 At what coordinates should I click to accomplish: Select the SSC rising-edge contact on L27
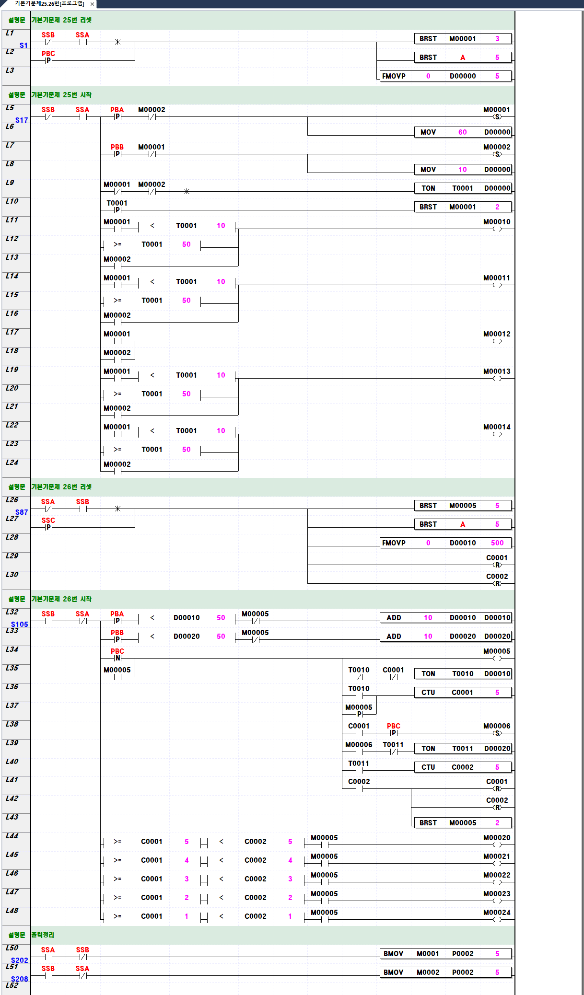point(48,527)
